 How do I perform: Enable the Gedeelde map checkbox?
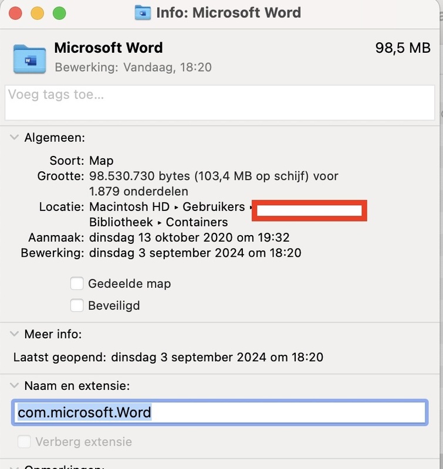coord(77,283)
